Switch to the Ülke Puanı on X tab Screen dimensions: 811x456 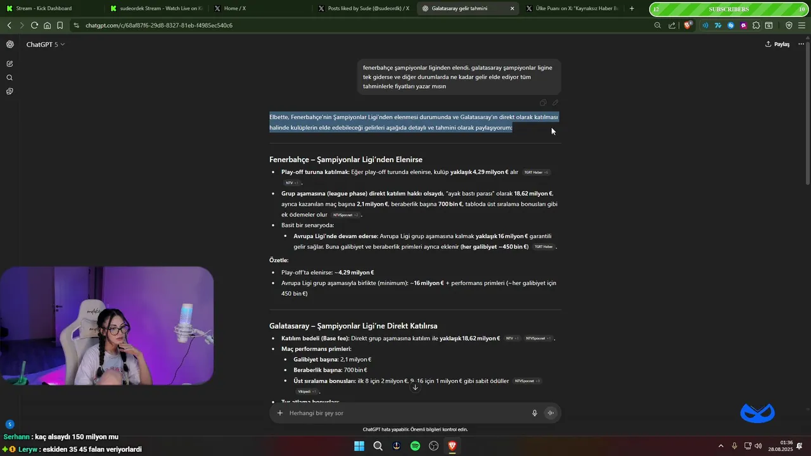coord(572,8)
